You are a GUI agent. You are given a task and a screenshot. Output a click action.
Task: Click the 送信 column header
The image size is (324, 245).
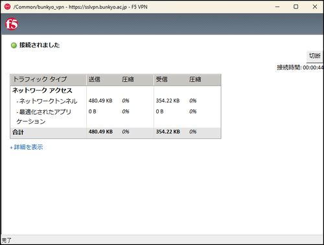click(95, 79)
